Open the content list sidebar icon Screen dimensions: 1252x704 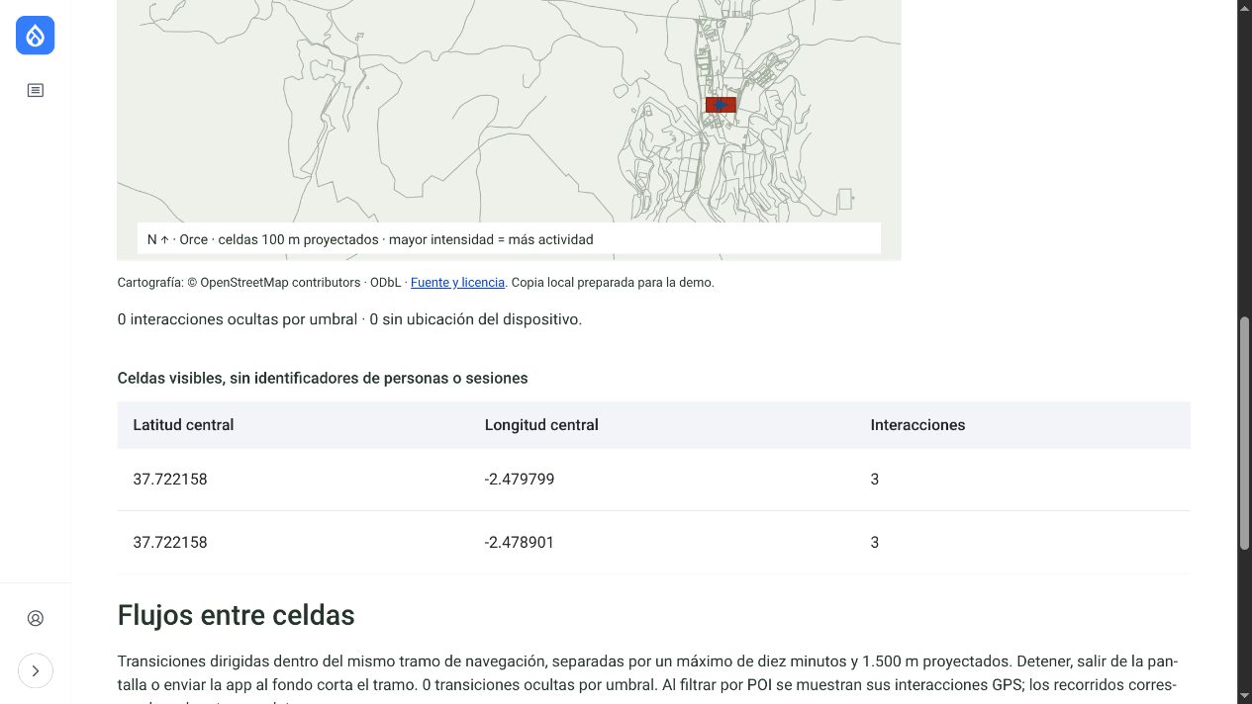[36, 90]
